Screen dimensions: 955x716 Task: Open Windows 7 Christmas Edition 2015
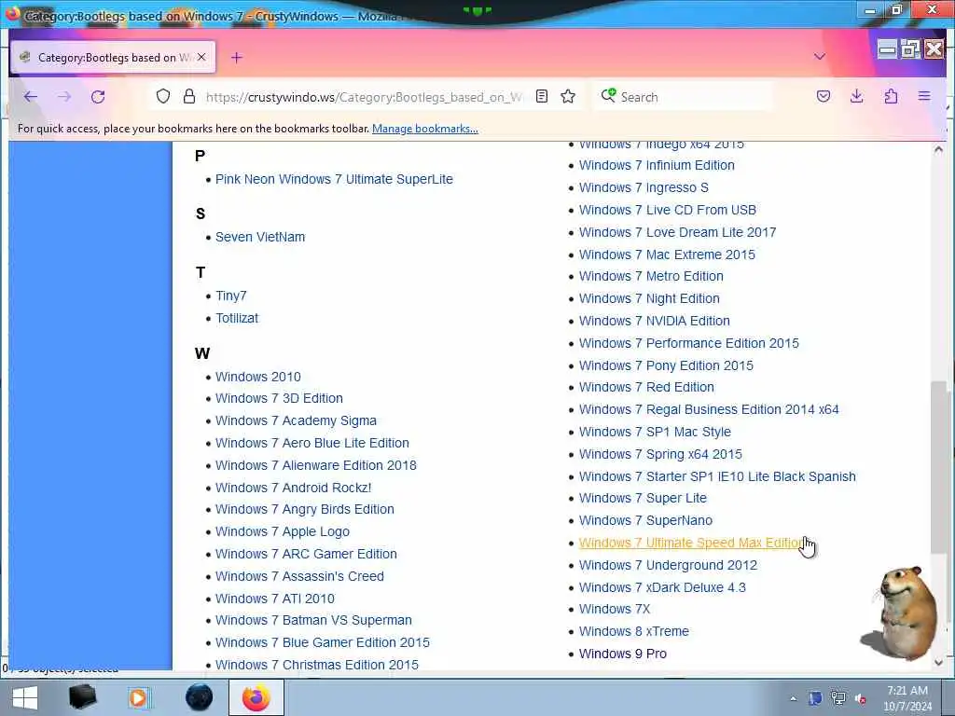317,665
